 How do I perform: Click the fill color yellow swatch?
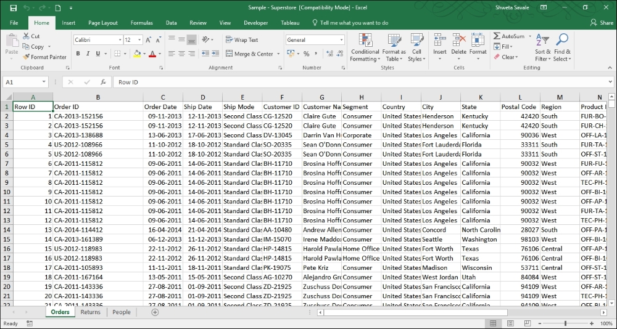[x=137, y=54]
